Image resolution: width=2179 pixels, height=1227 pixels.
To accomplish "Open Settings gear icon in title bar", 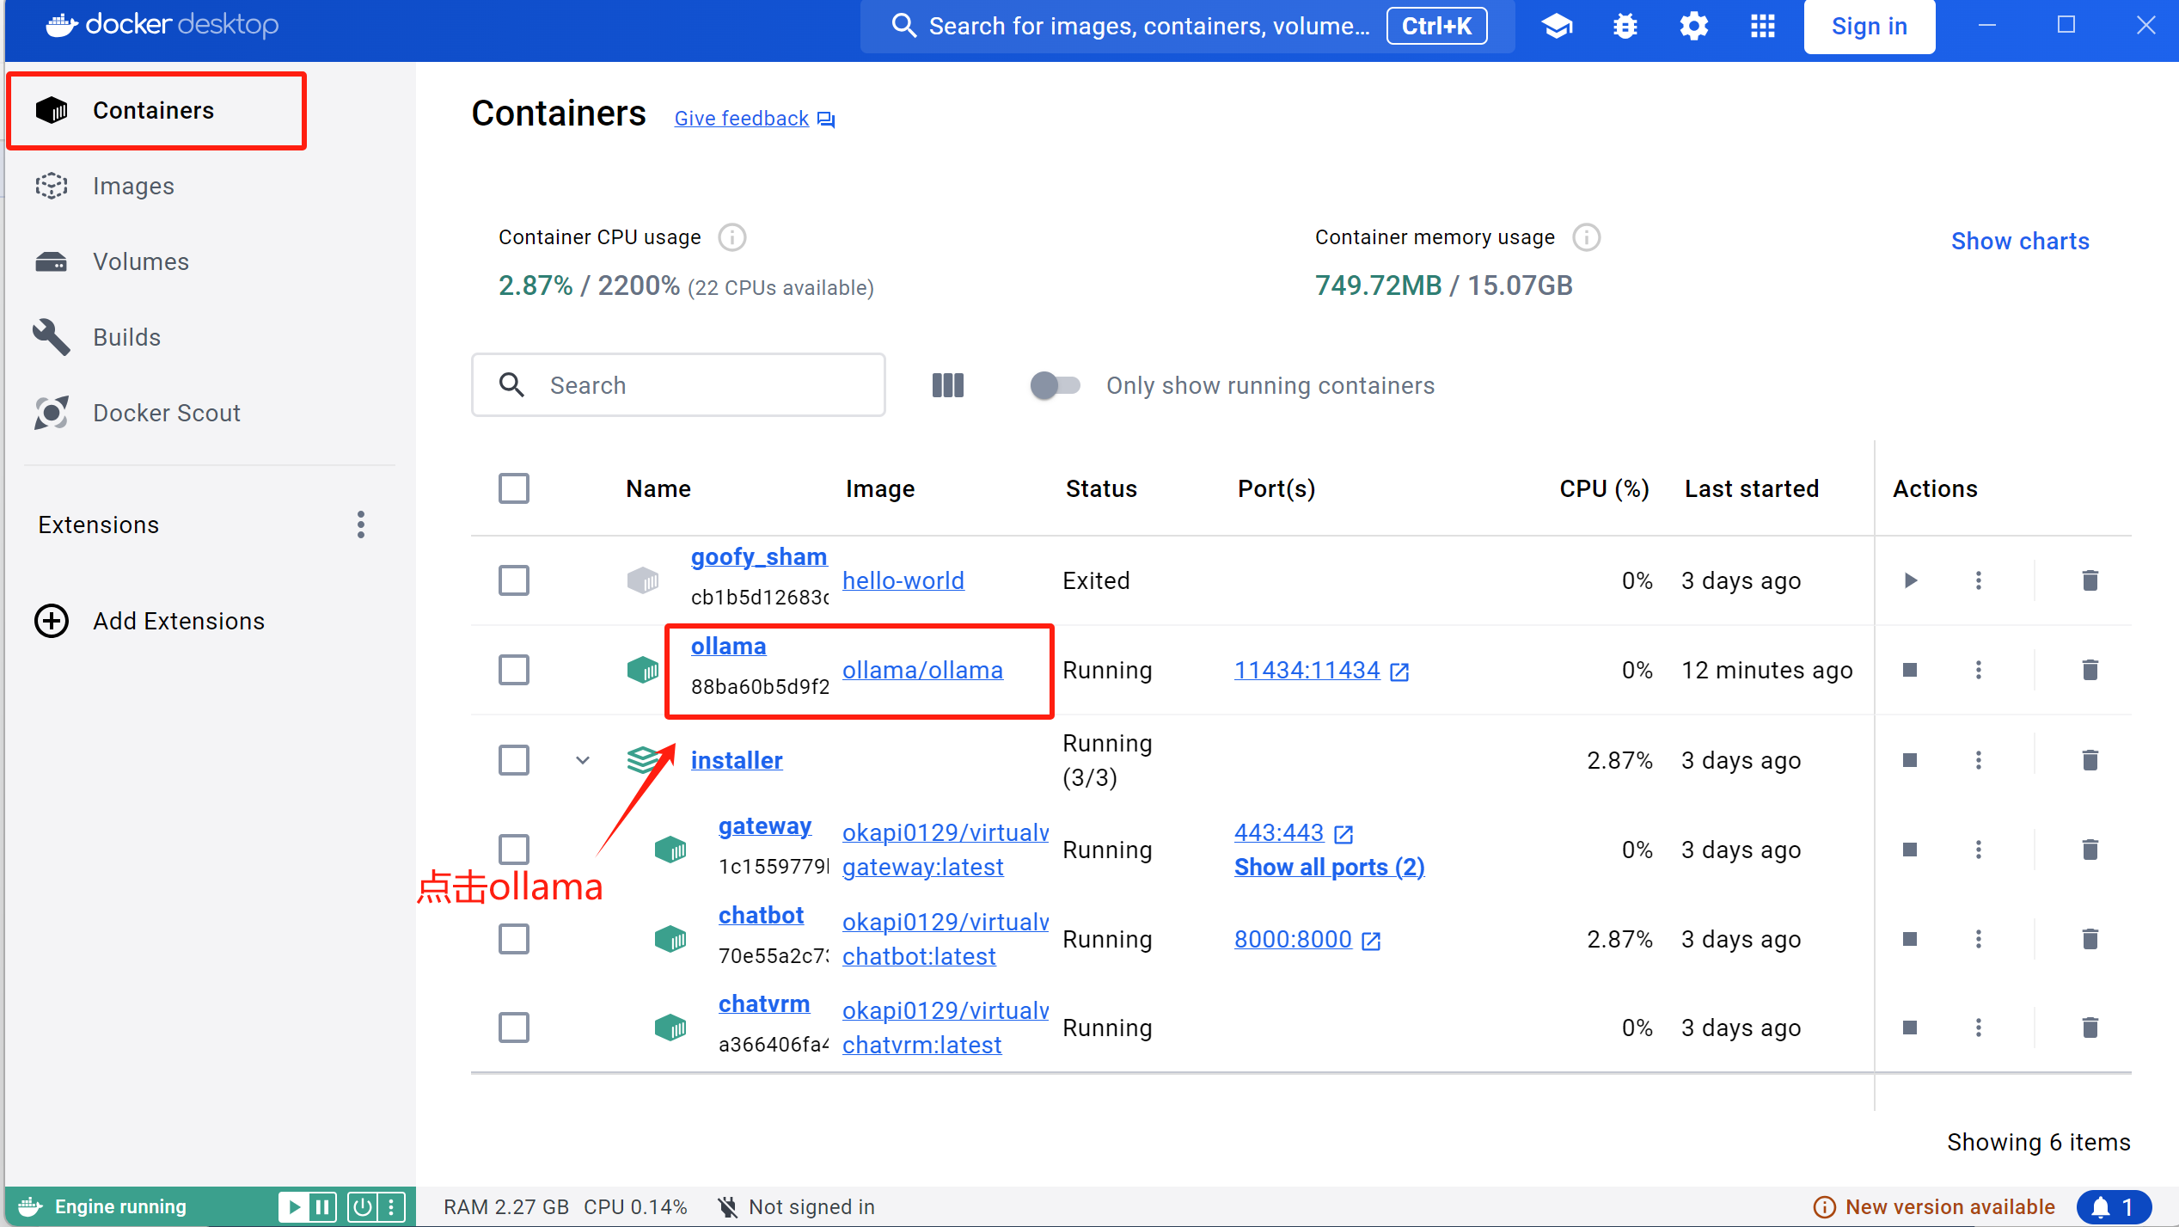I will pos(1694,26).
